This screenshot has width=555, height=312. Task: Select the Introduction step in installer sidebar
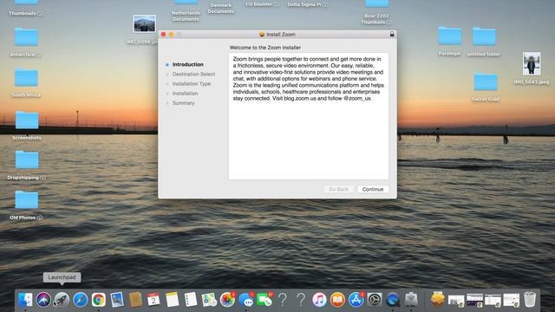(x=187, y=64)
